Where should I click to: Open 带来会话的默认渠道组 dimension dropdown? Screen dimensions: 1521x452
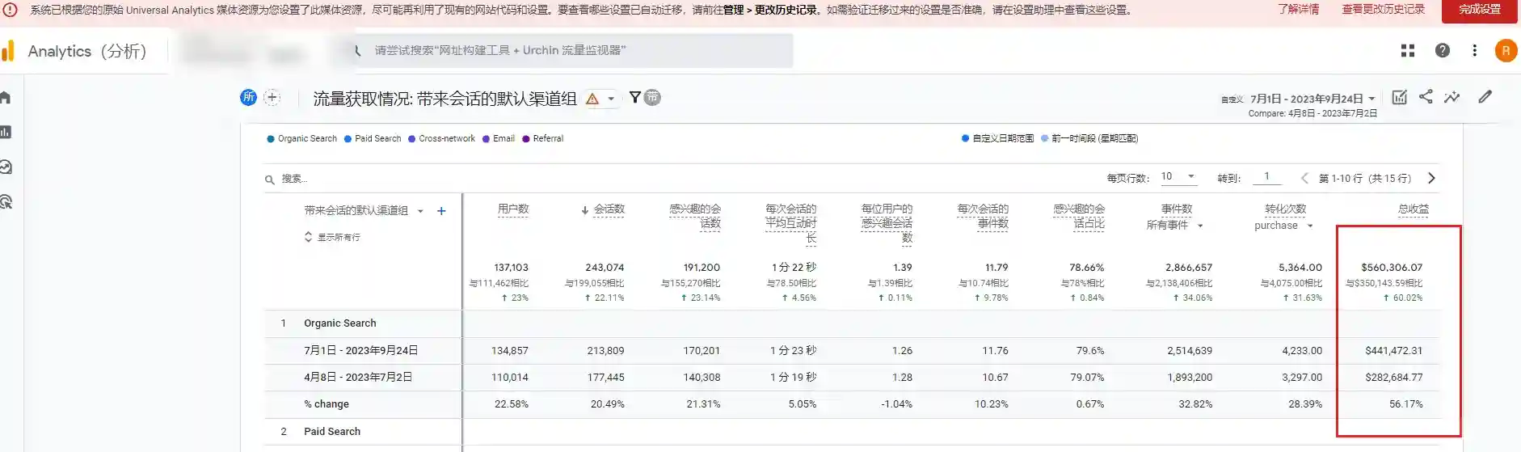tap(364, 210)
